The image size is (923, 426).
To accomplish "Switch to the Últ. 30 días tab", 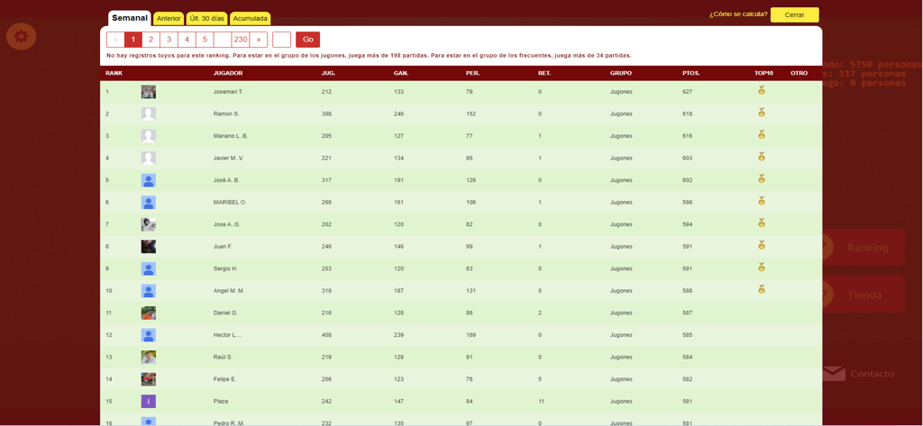I will click(x=206, y=19).
